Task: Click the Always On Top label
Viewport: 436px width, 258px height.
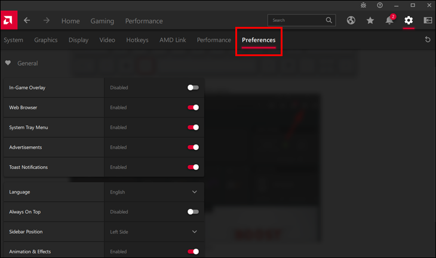Action: pyautogui.click(x=24, y=212)
